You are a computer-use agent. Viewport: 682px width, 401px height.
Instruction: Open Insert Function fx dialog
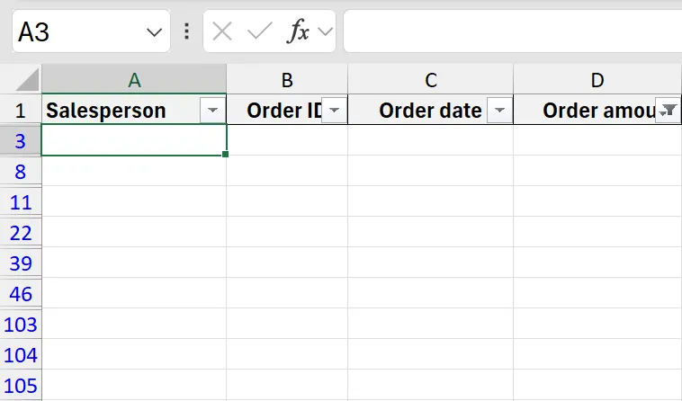tap(298, 32)
